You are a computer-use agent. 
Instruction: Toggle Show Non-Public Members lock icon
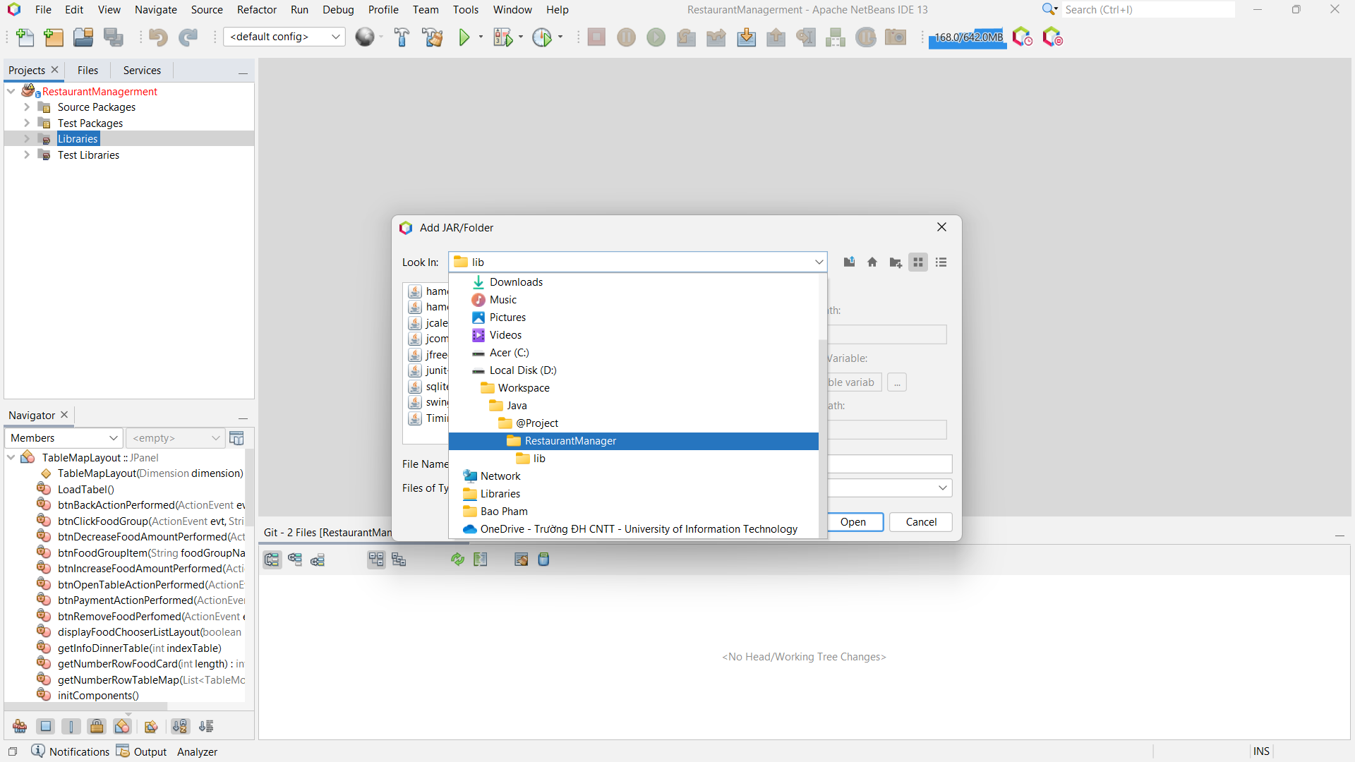coord(97,726)
